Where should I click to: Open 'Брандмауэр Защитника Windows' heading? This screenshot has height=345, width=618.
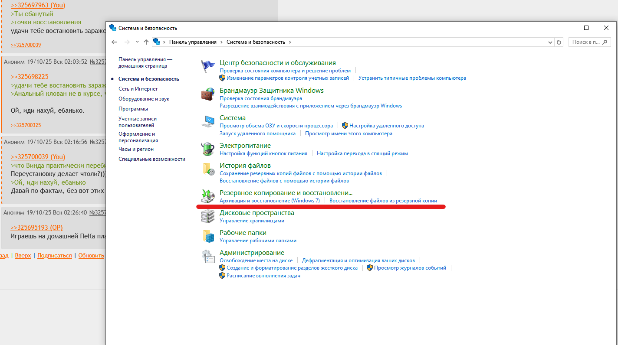coord(272,91)
